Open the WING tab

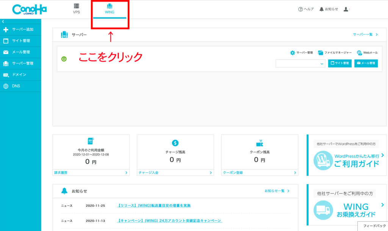click(x=110, y=9)
